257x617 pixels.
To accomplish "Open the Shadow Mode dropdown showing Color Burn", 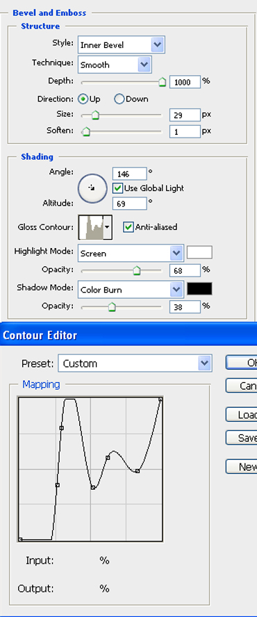I will (131, 290).
